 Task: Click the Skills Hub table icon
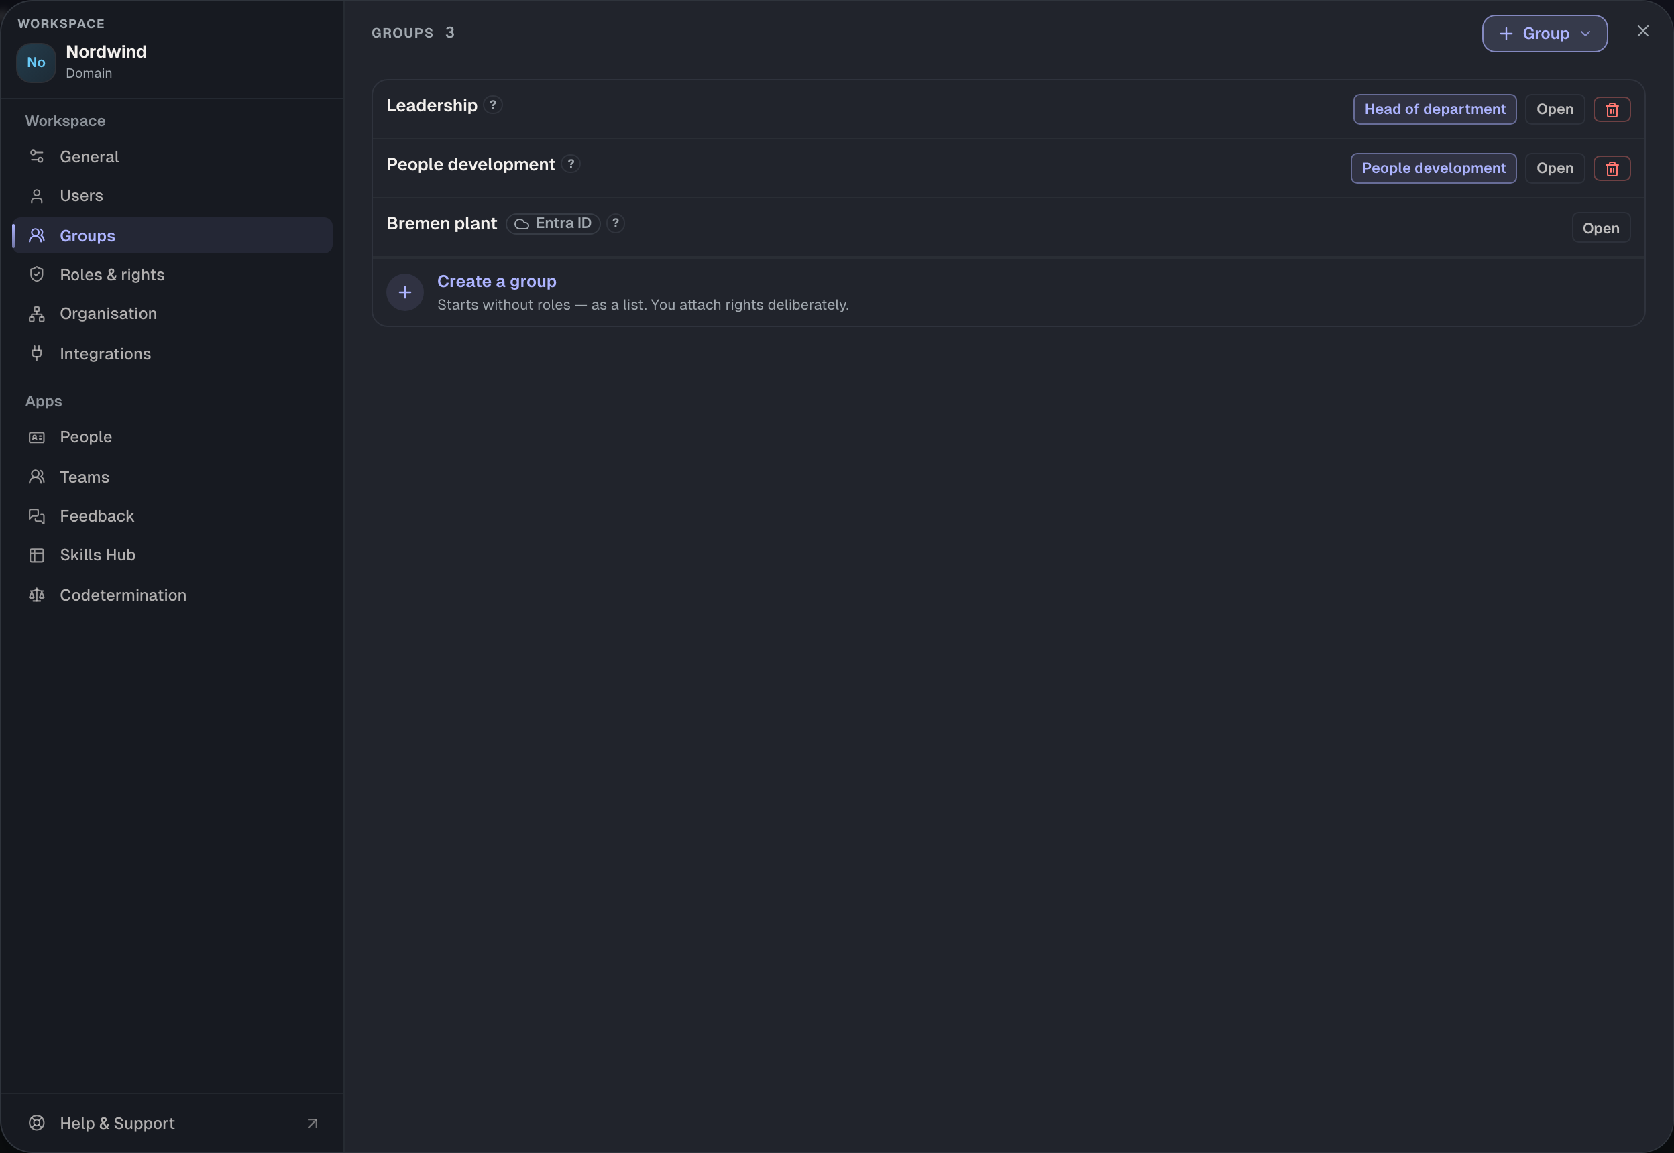[x=37, y=555]
